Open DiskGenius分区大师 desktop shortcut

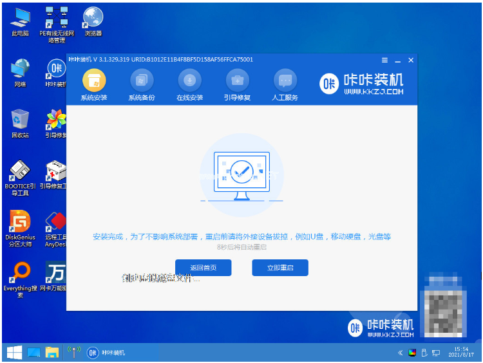[x=20, y=226]
